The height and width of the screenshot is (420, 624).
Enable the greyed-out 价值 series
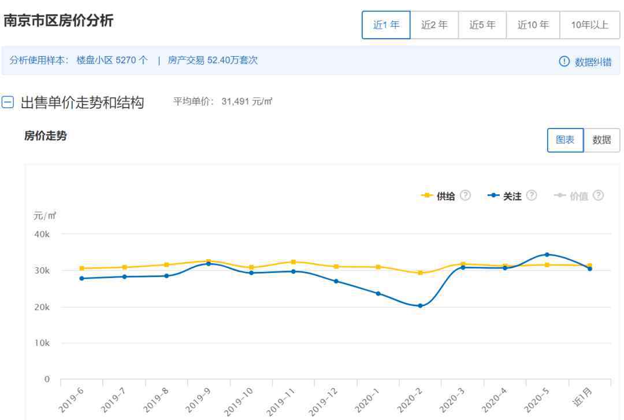click(x=571, y=196)
